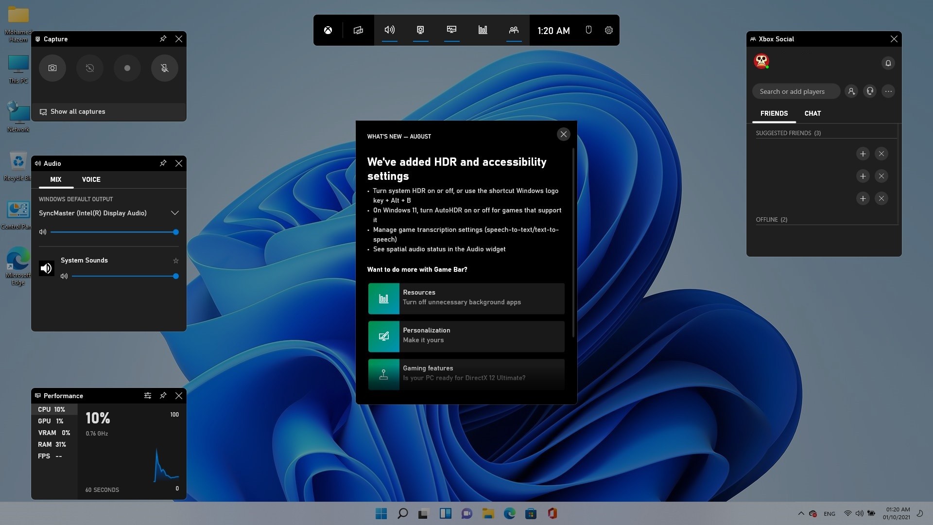
Task: Pin the Performance widget
Action: pyautogui.click(x=163, y=396)
